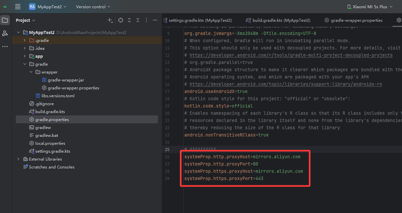
Task: Switch to build.gradle.kts tab
Action: (x=278, y=20)
